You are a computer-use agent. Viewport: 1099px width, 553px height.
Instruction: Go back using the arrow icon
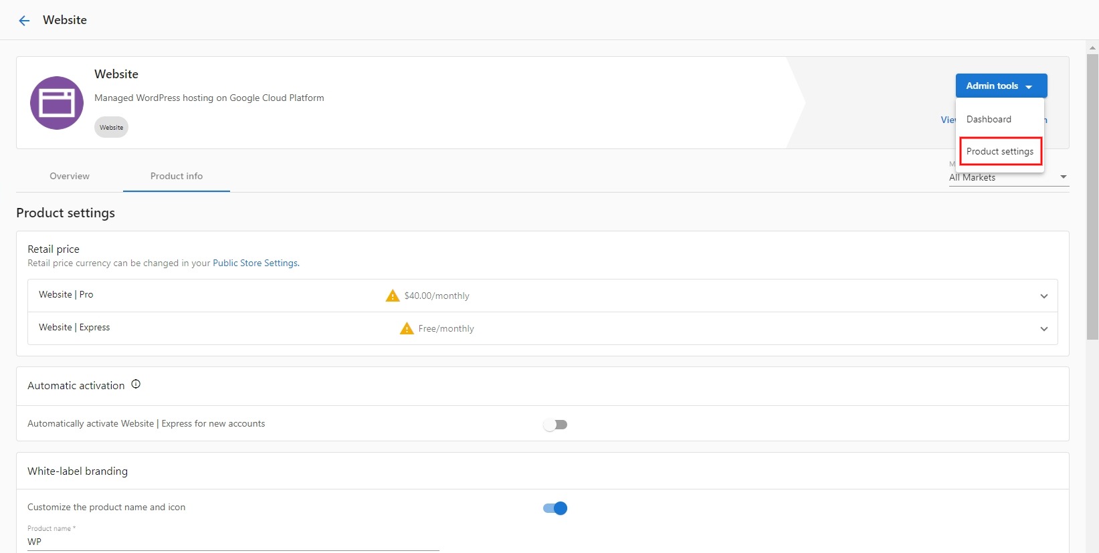(24, 21)
